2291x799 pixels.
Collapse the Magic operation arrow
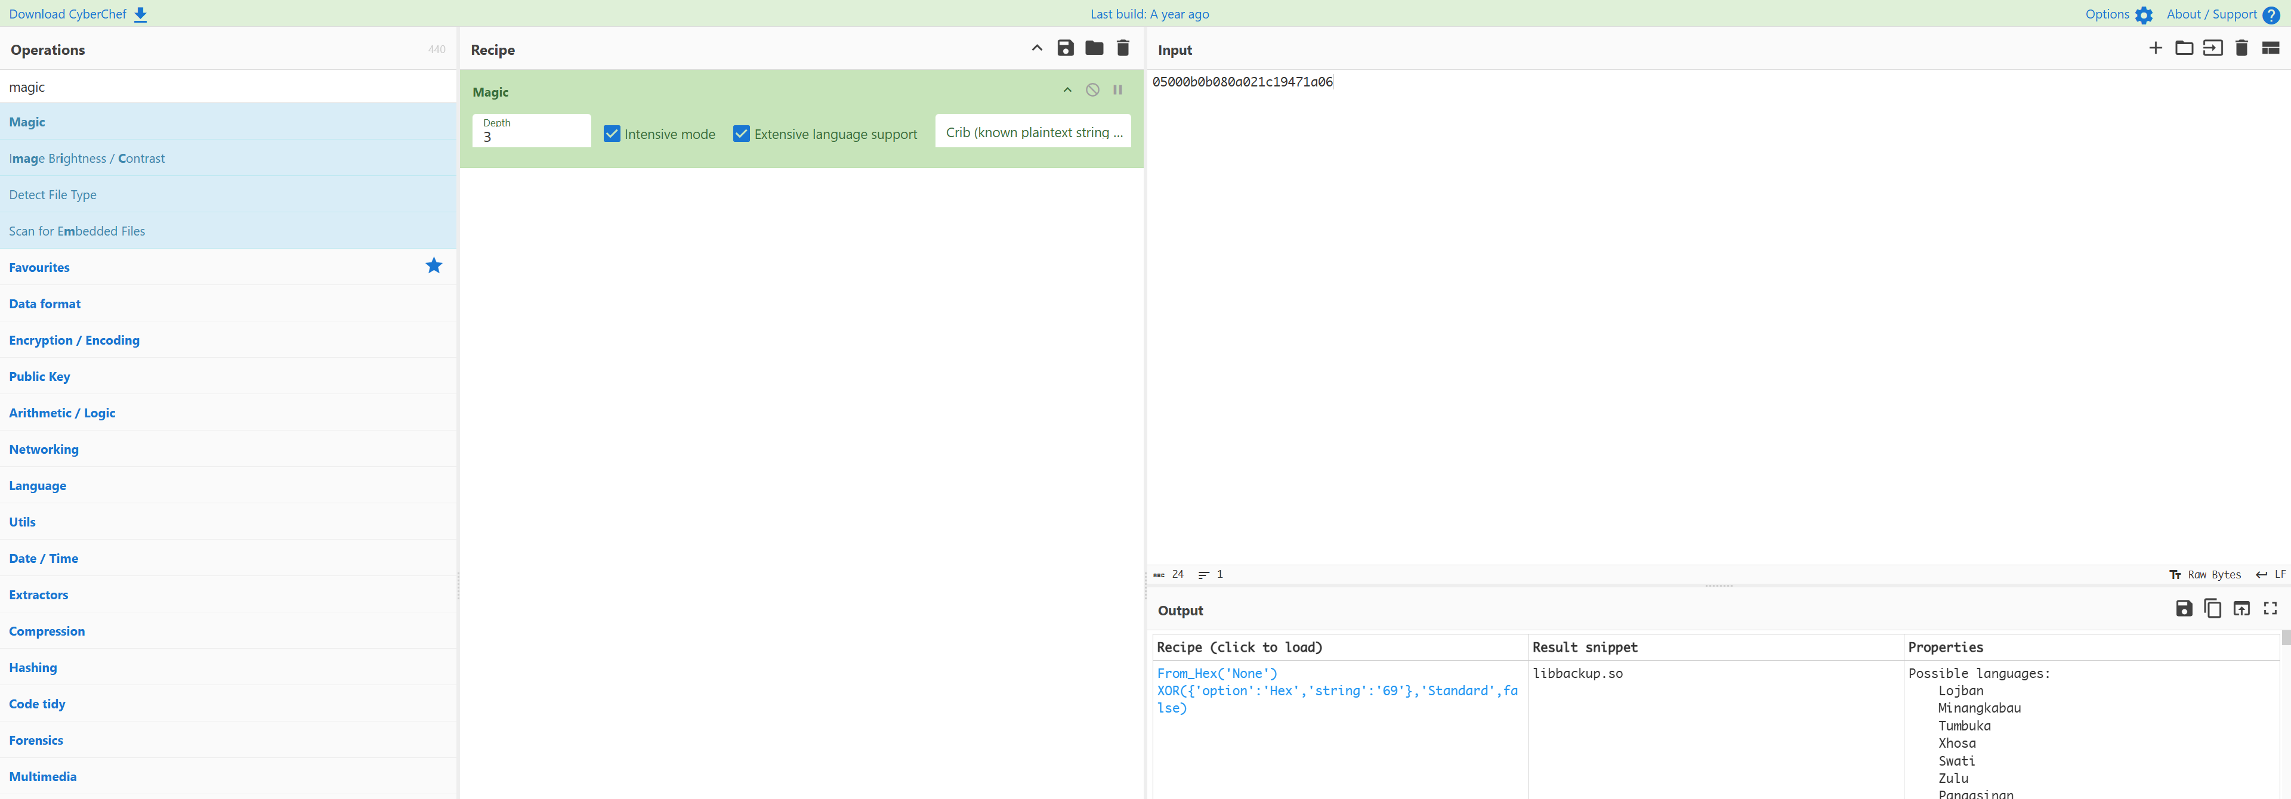tap(1067, 90)
